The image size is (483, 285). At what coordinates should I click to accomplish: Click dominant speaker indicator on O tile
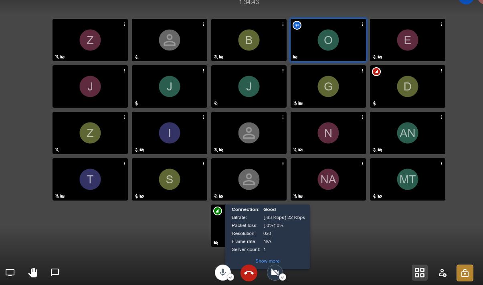[297, 25]
